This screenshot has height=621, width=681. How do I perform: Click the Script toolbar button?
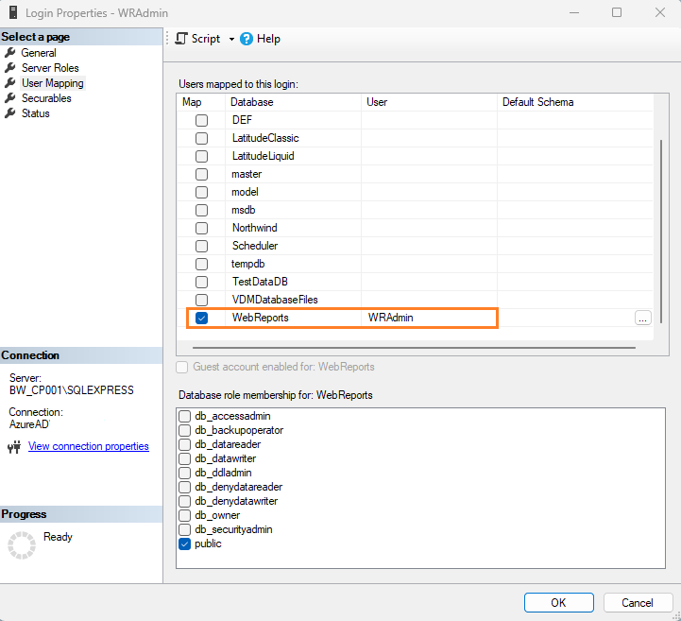point(197,39)
